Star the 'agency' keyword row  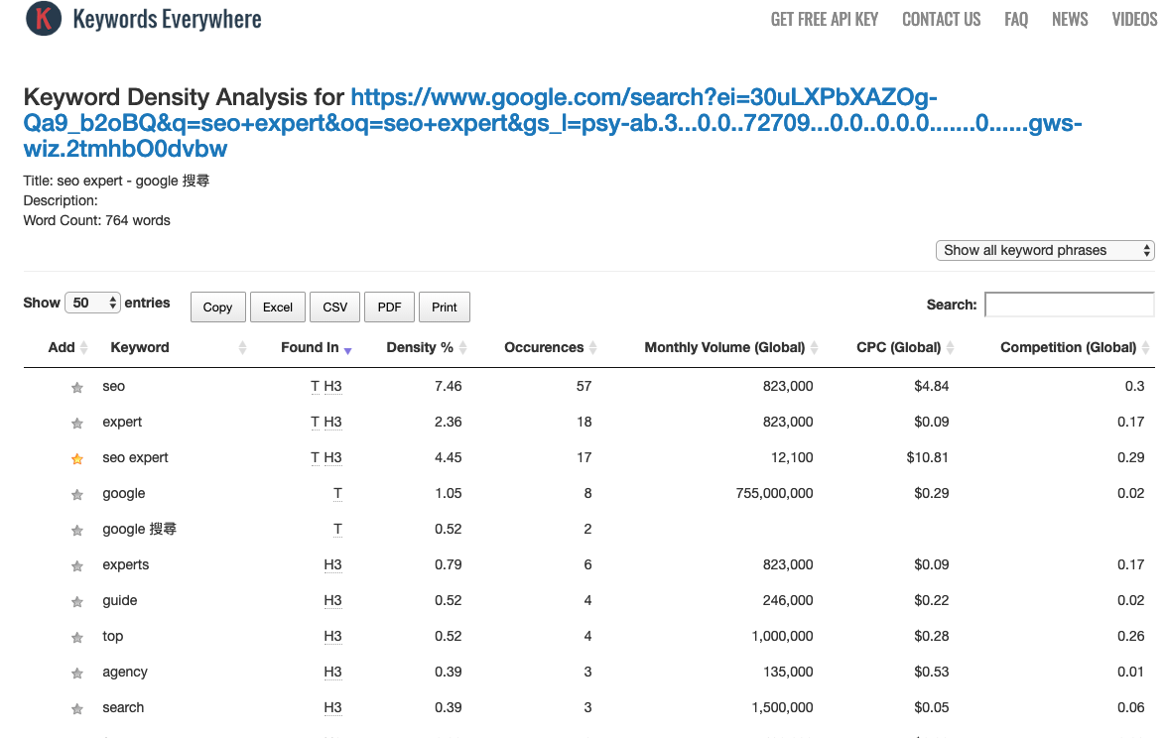click(77, 673)
